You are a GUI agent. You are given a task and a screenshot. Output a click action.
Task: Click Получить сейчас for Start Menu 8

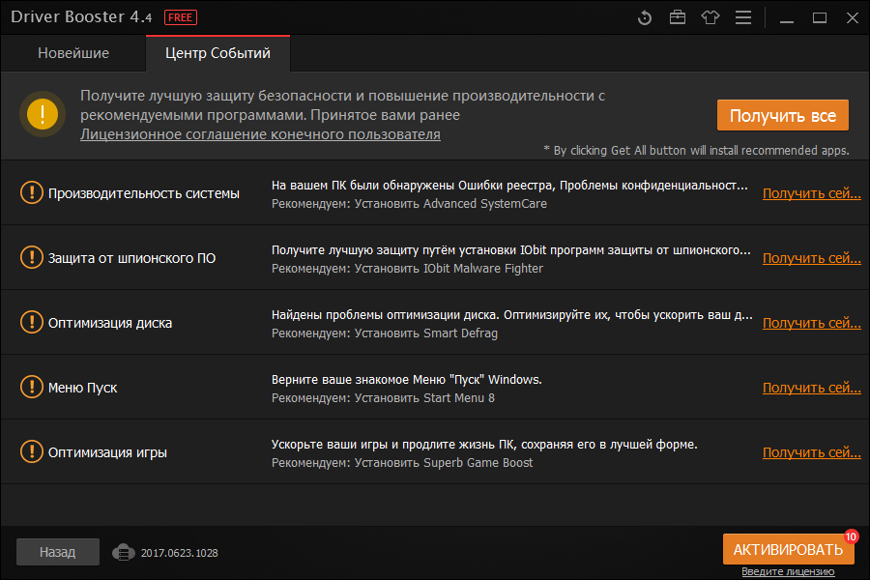point(812,388)
